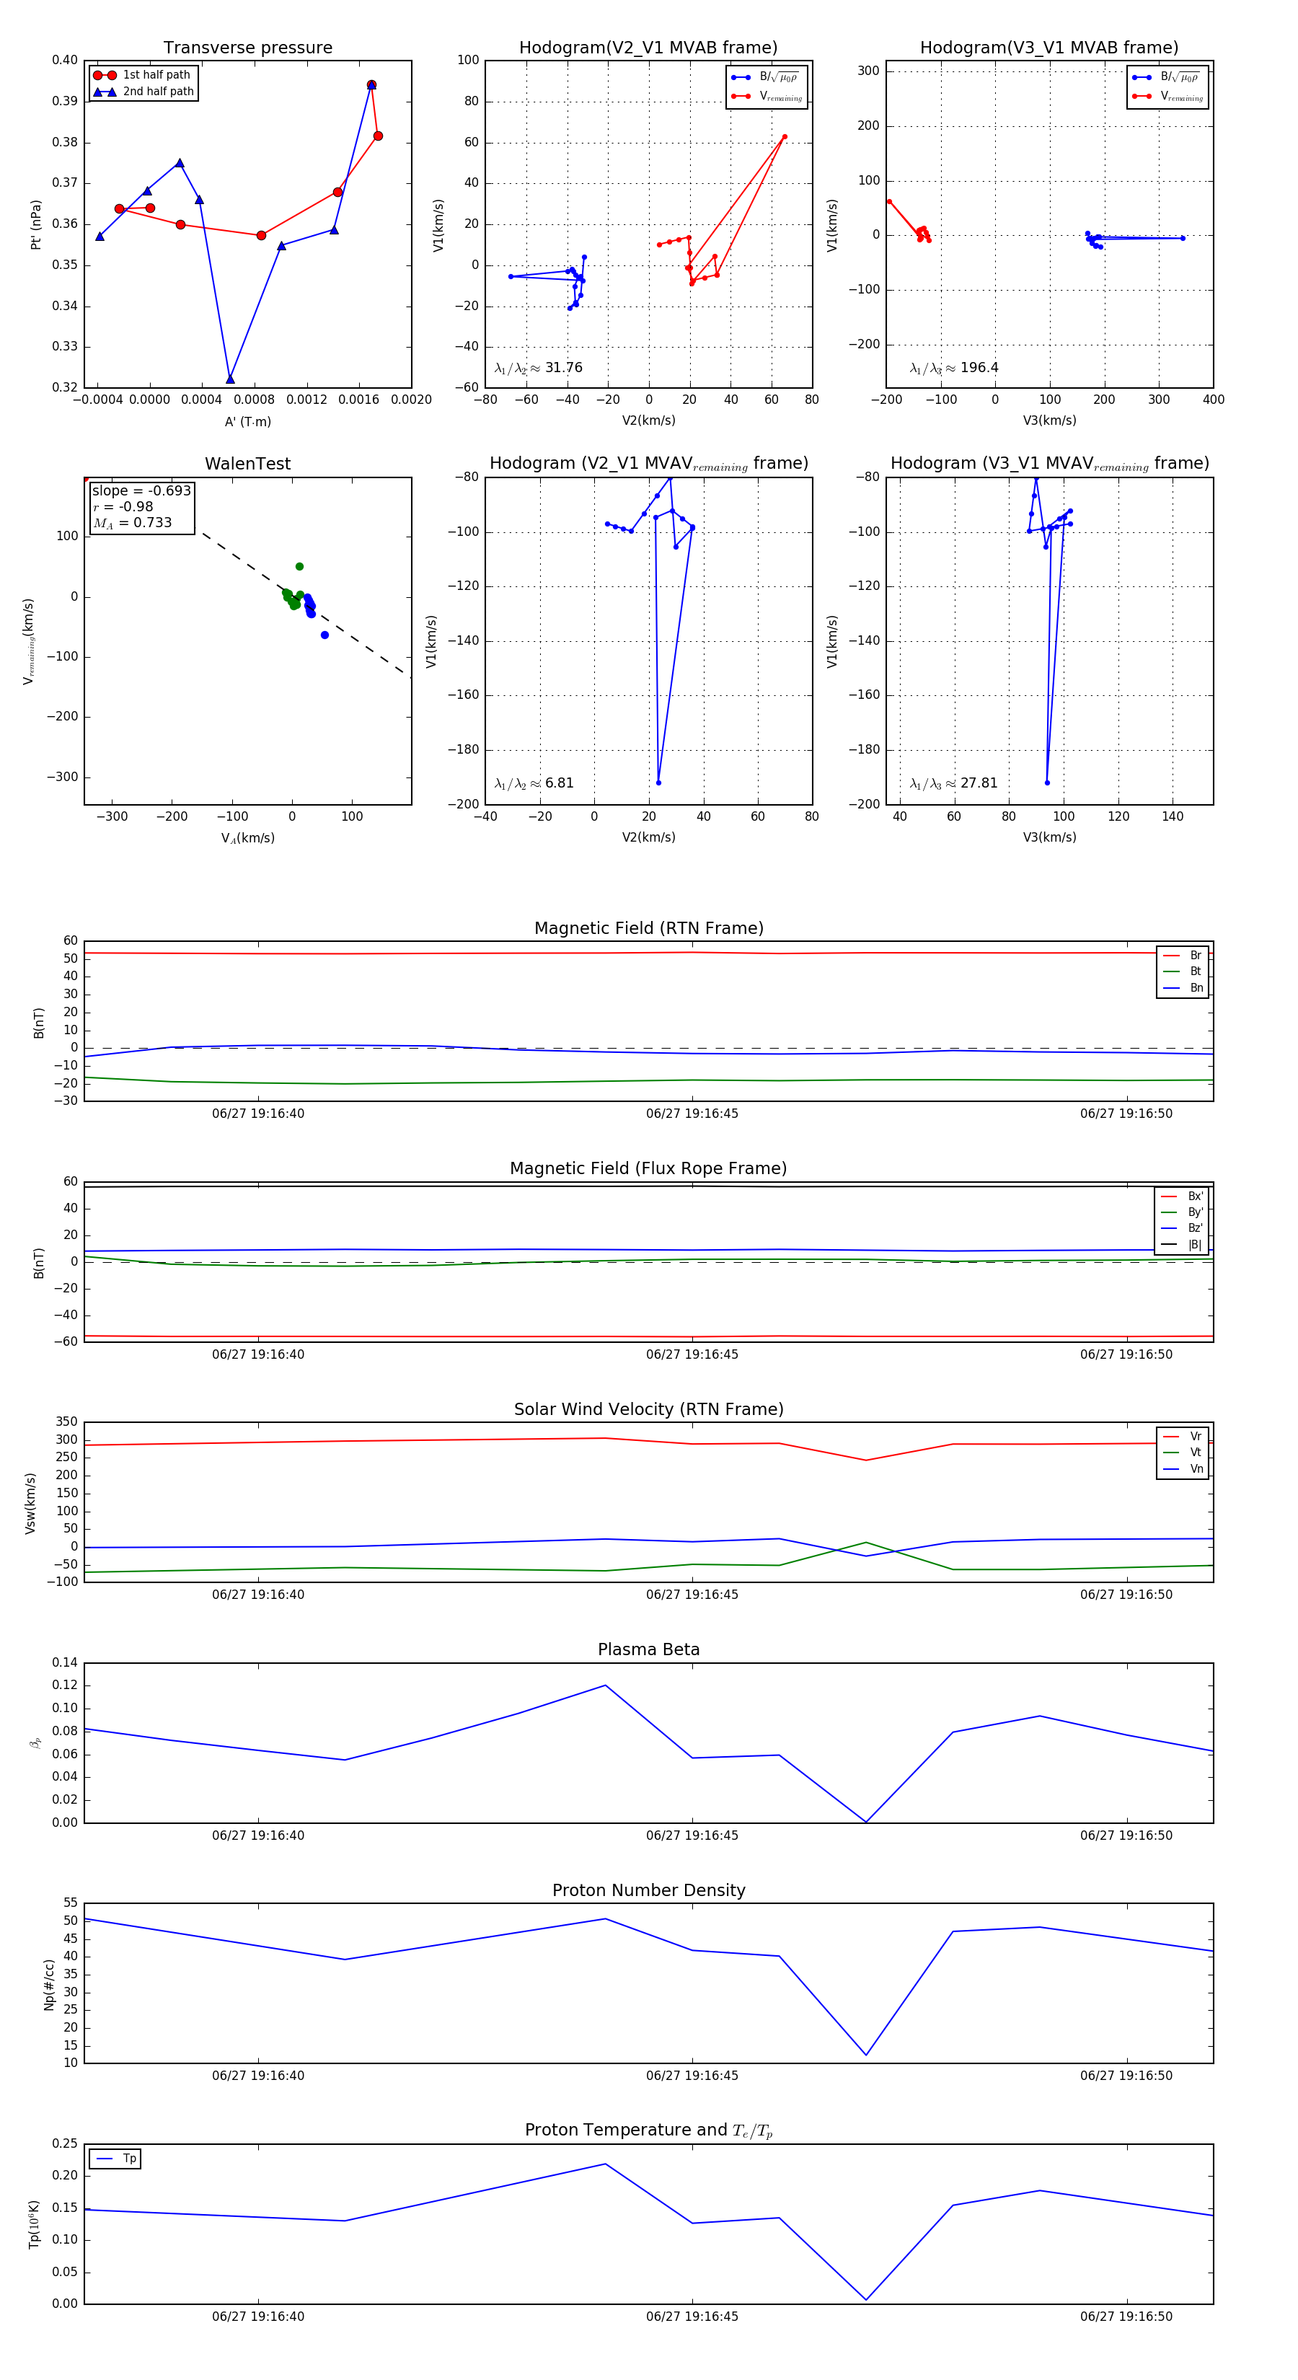The height and width of the screenshot is (2380, 1298).
Task: Click the Br red line swatch in legend
Action: coord(1171,956)
